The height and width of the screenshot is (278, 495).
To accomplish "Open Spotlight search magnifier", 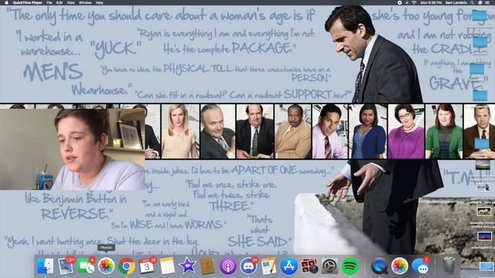I will [x=473, y=2].
